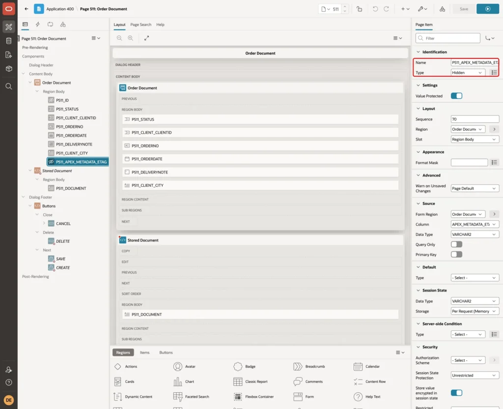Click the Save button

click(x=464, y=9)
